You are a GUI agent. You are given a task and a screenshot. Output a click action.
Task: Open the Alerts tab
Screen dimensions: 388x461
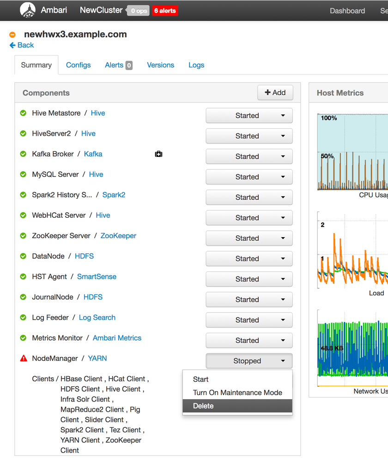(119, 65)
